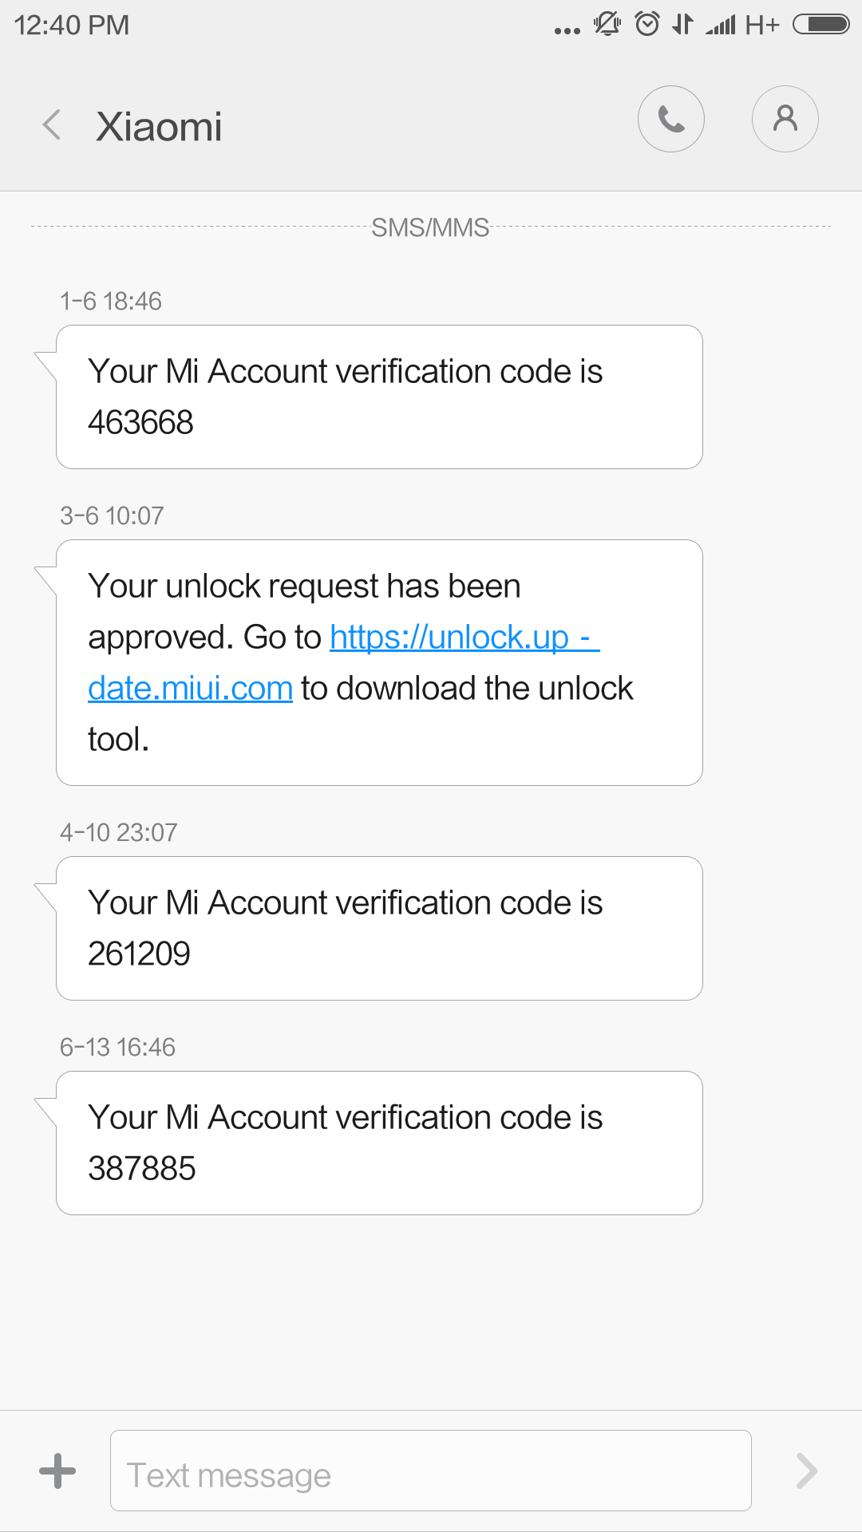Focus the Text message input field

pos(430,1471)
